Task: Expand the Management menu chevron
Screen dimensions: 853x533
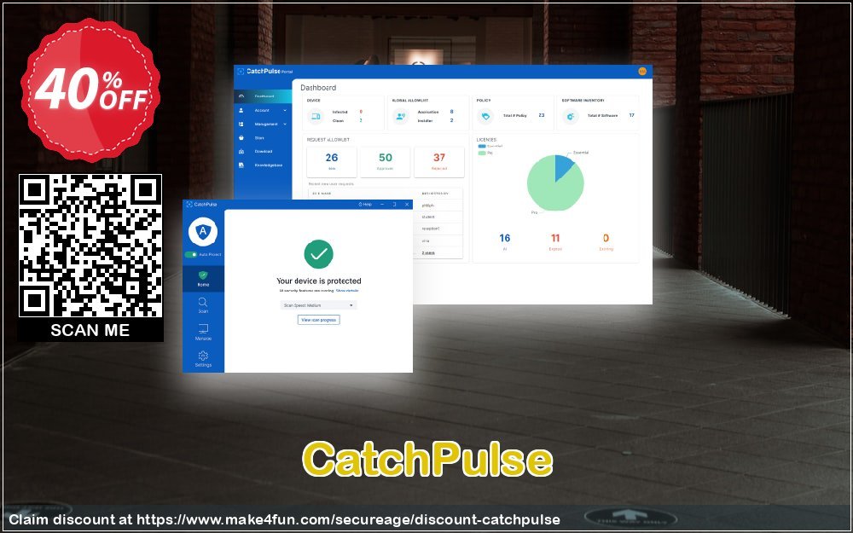Action: (285, 124)
